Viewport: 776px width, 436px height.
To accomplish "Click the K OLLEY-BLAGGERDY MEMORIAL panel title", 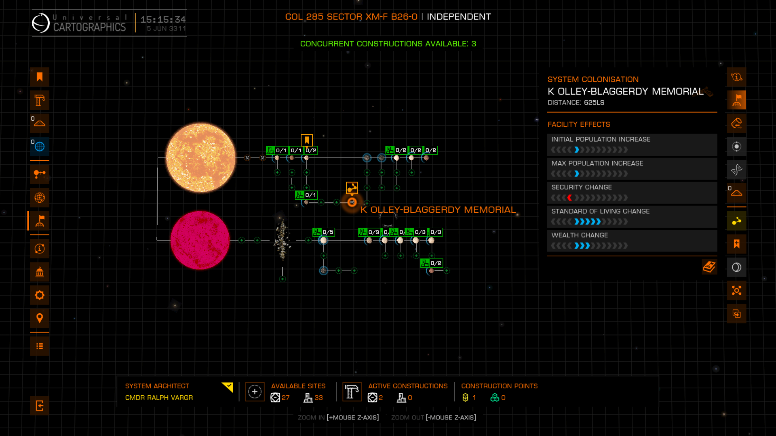I will (625, 91).
